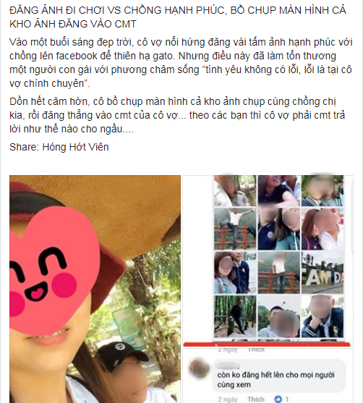
Task: Click the reaction count next to the thumbs-up
Action: click(x=286, y=399)
